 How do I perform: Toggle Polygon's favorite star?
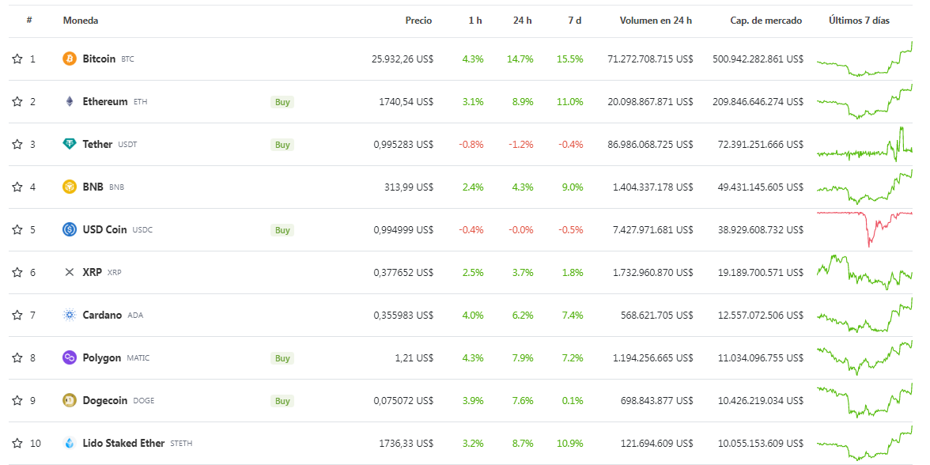(x=17, y=357)
